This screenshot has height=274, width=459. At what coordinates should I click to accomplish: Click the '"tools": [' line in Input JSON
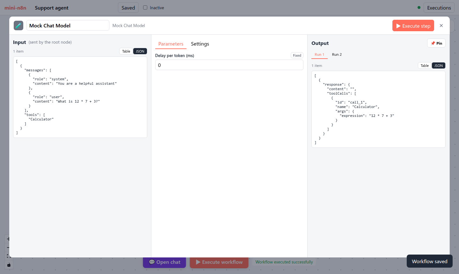click(35, 115)
